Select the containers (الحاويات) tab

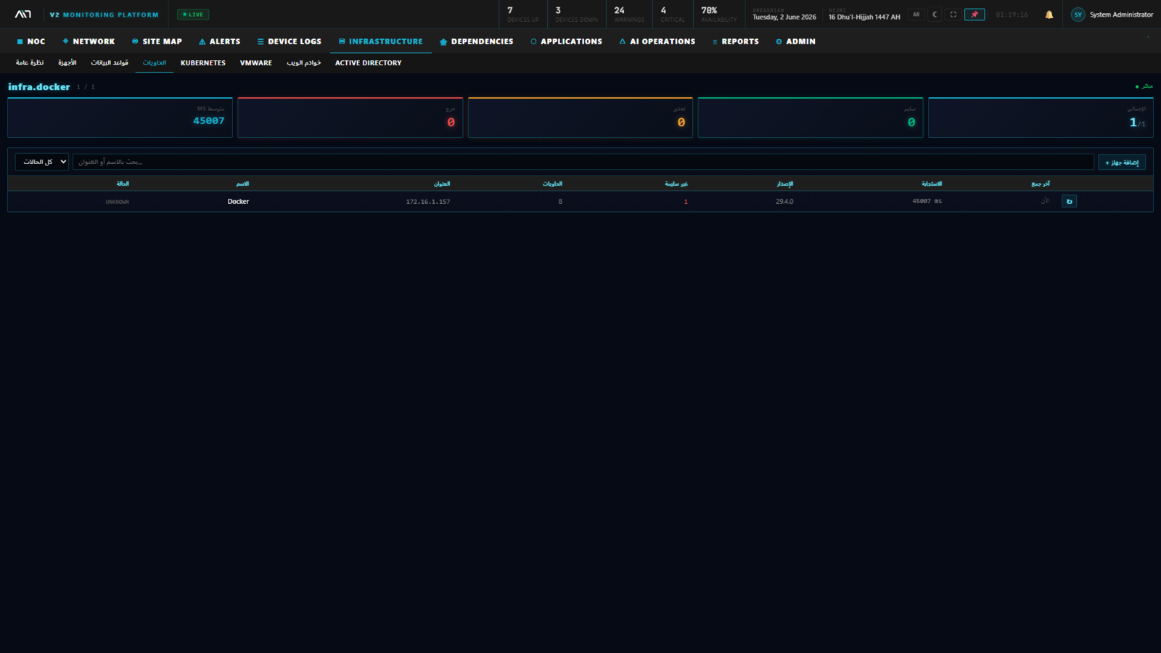pyautogui.click(x=155, y=63)
